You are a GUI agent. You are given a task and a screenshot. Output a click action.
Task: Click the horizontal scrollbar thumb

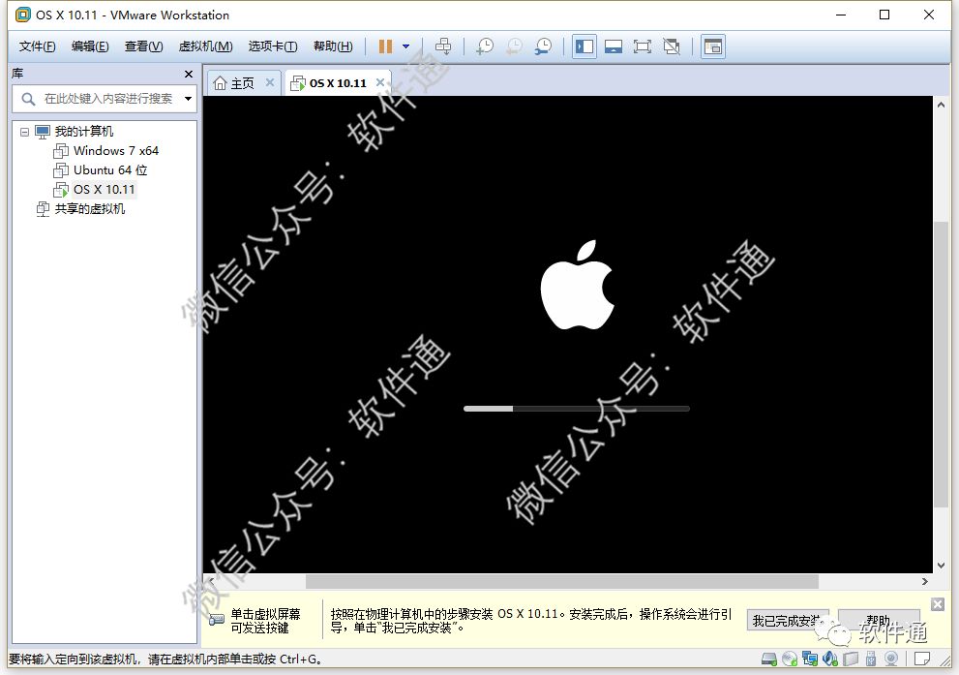pyautogui.click(x=561, y=581)
